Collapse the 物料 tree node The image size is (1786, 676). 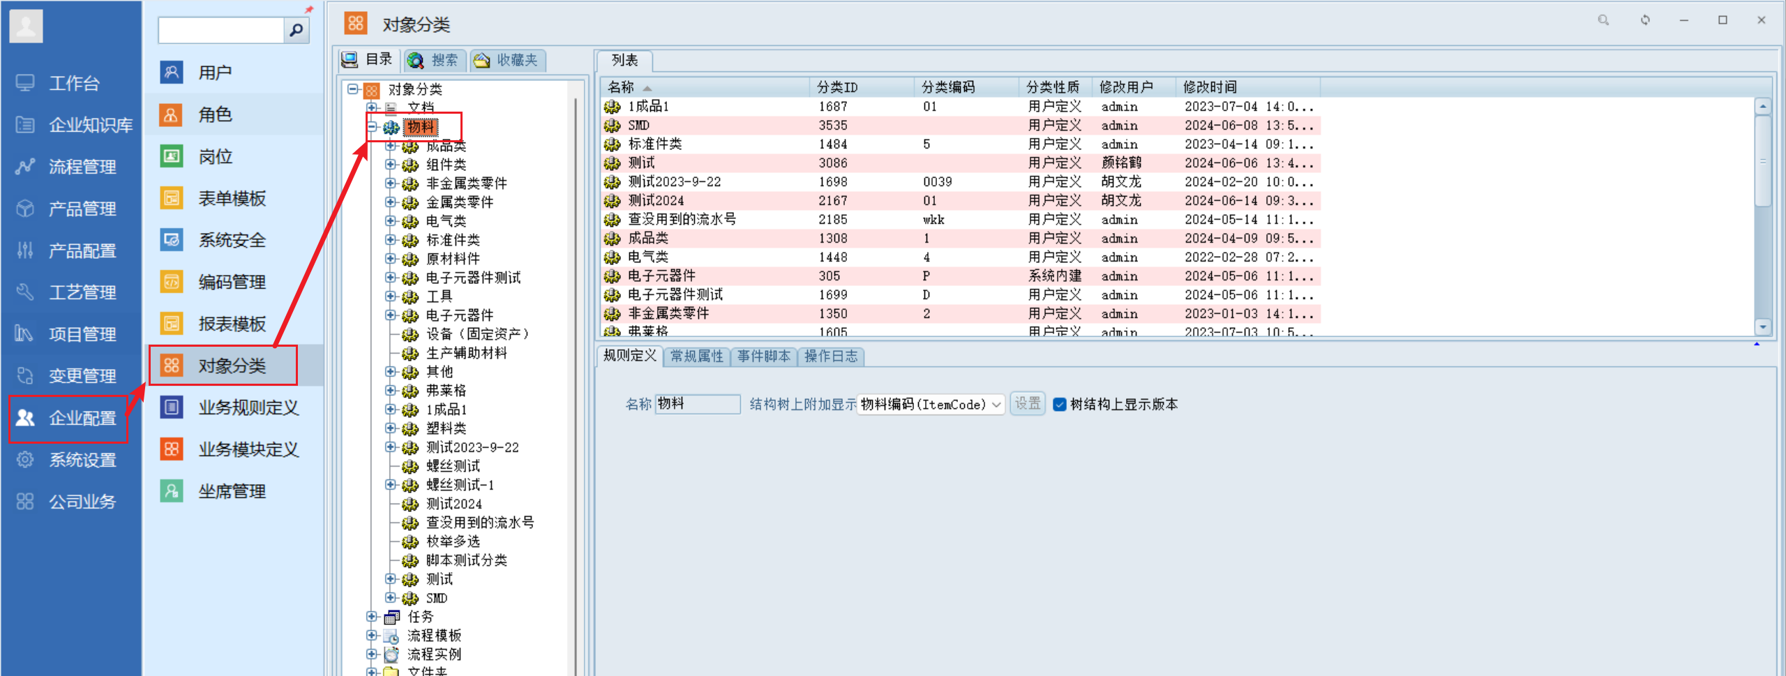pyautogui.click(x=373, y=127)
